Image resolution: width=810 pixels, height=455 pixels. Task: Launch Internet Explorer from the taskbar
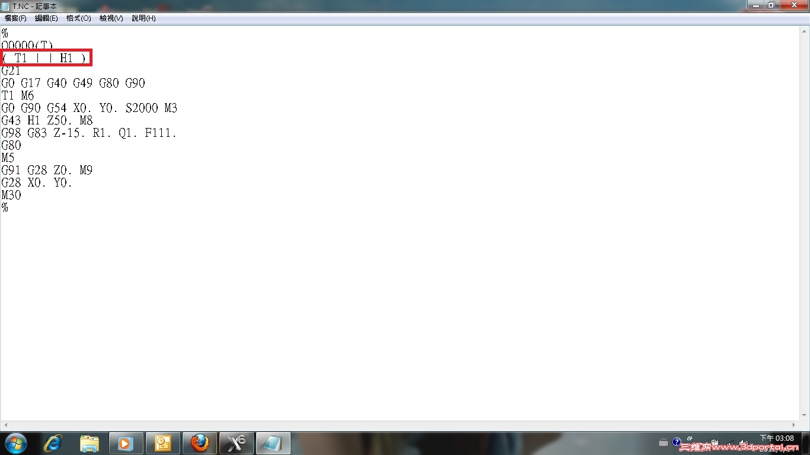coord(53,443)
